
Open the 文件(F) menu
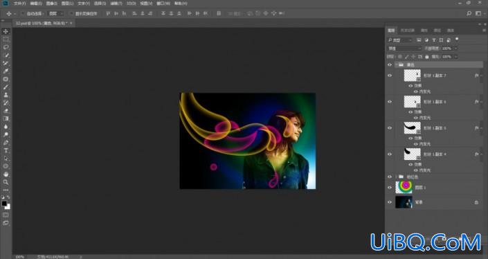point(19,3)
